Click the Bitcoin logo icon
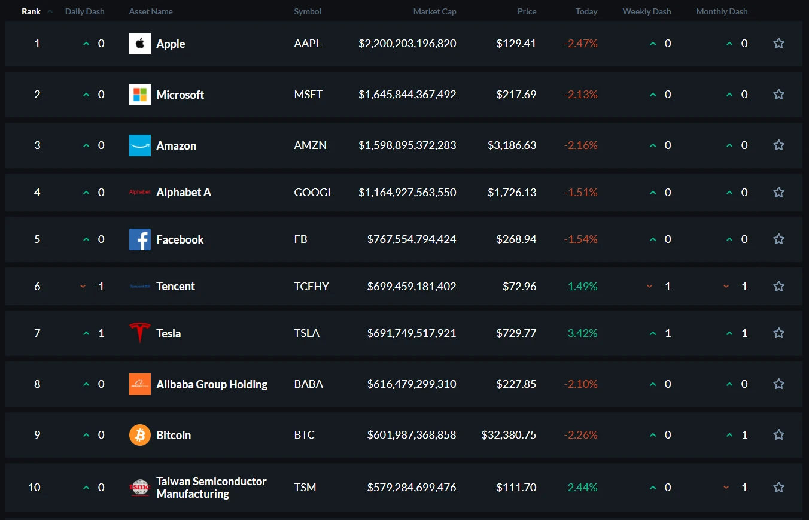Image resolution: width=809 pixels, height=520 pixels. coord(140,435)
